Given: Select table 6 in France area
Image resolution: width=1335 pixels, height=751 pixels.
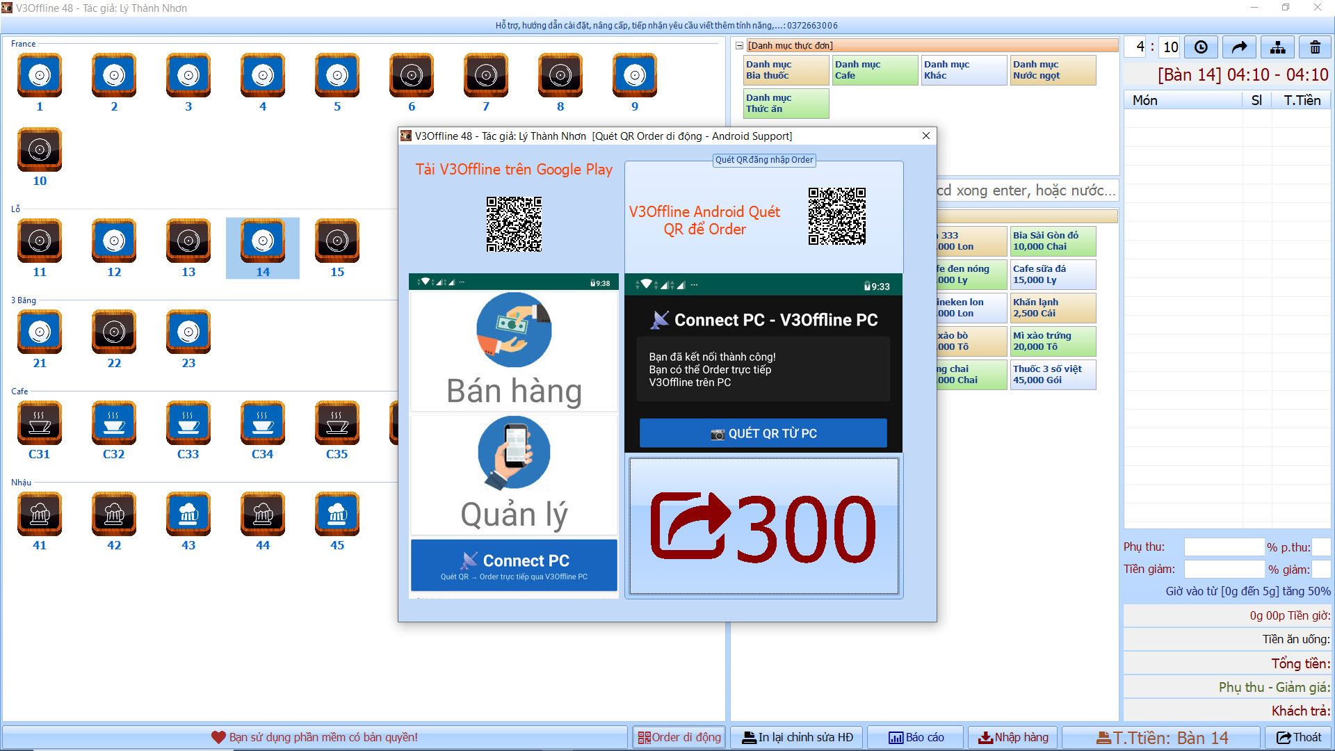Looking at the screenshot, I should click(x=412, y=83).
